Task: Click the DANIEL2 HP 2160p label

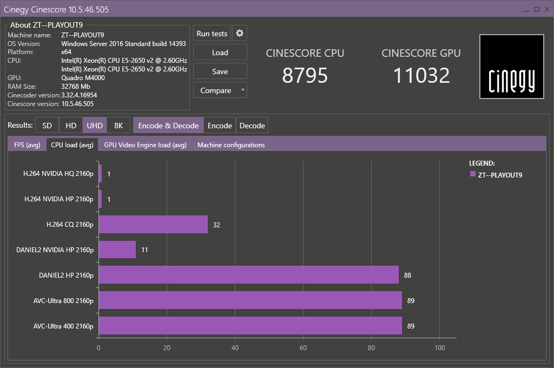Action: pos(66,275)
